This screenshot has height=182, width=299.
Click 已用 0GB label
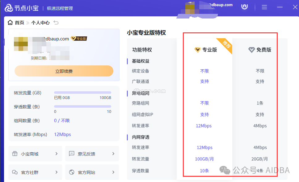pos(62,98)
